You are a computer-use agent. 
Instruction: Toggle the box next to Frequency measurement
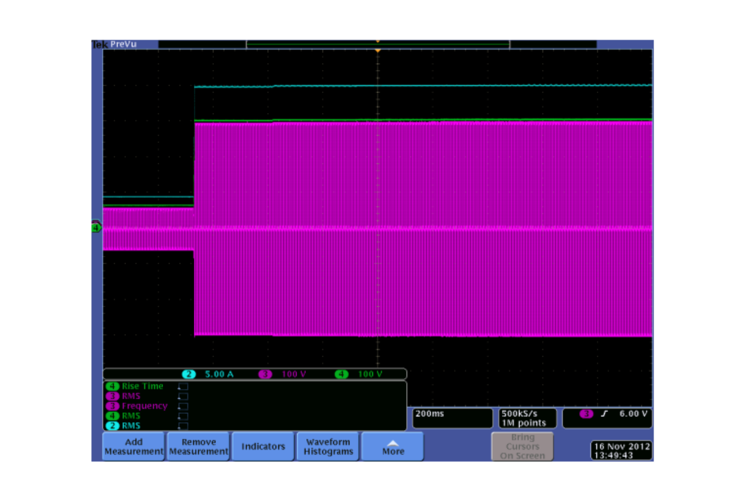pyautogui.click(x=183, y=406)
